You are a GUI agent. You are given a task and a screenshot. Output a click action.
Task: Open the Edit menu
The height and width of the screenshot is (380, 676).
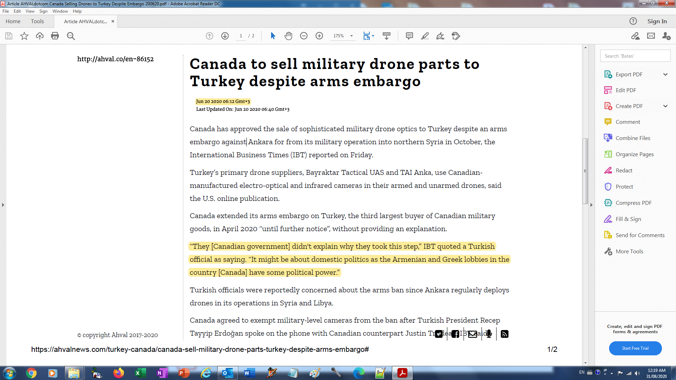(x=17, y=11)
